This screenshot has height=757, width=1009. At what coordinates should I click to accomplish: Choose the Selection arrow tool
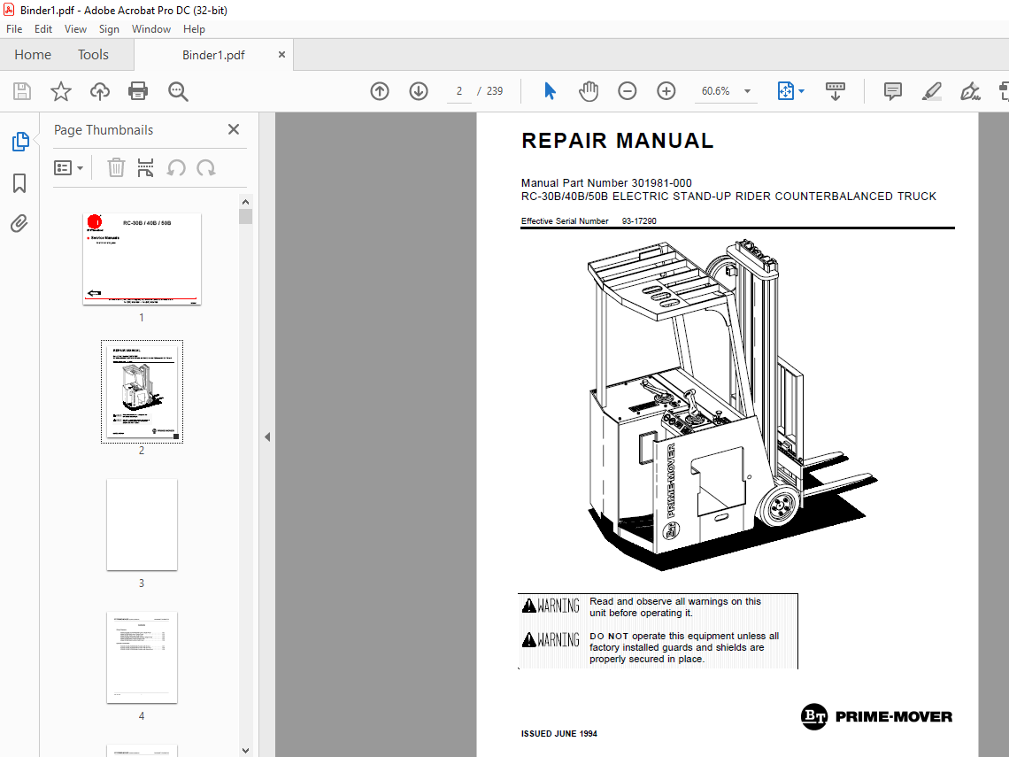click(550, 91)
